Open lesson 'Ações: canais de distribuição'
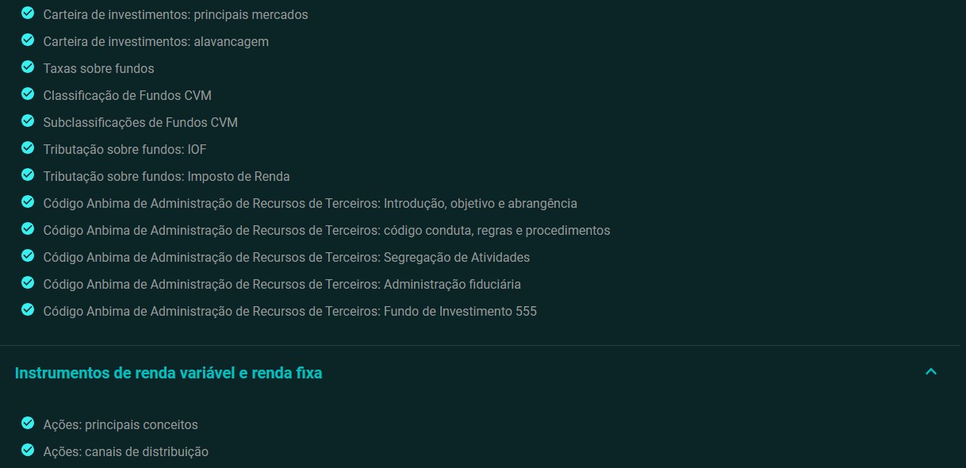The image size is (966, 468). pos(125,451)
